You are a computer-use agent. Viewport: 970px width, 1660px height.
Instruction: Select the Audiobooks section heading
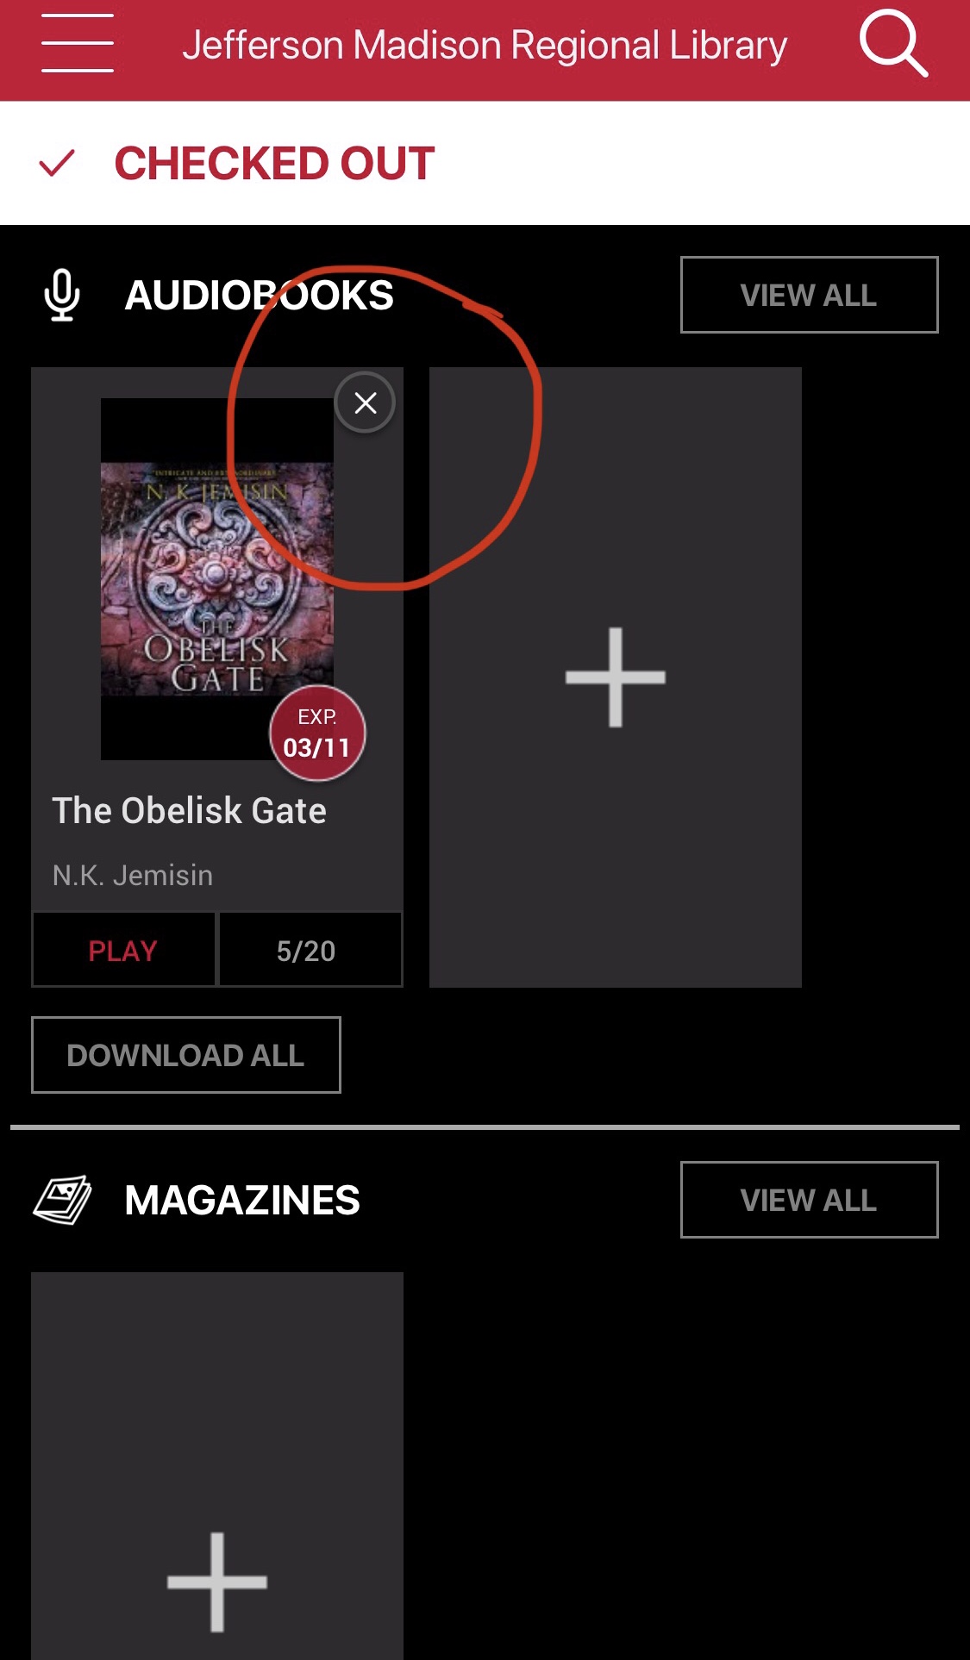click(260, 295)
